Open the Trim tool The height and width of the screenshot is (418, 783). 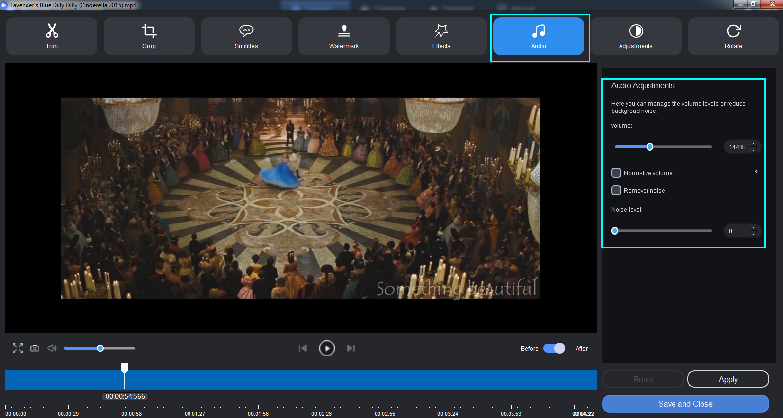tap(52, 36)
